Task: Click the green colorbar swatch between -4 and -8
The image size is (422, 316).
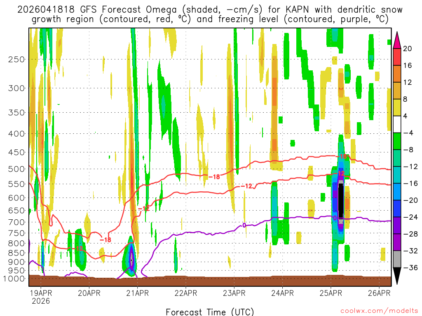Action: pyautogui.click(x=397, y=142)
